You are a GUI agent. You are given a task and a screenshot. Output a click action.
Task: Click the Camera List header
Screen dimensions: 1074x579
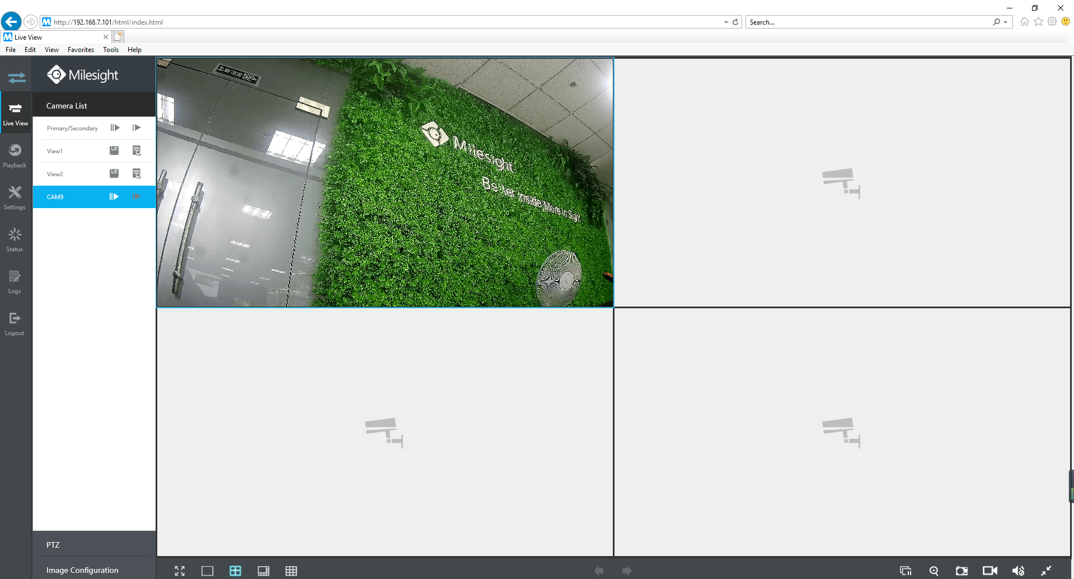[94, 106]
